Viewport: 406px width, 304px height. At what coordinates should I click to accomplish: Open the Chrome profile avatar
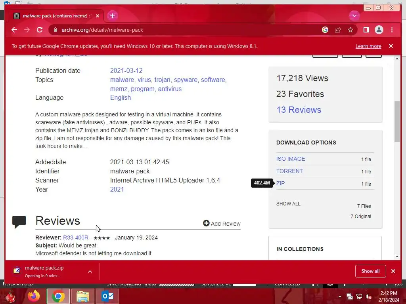379,30
